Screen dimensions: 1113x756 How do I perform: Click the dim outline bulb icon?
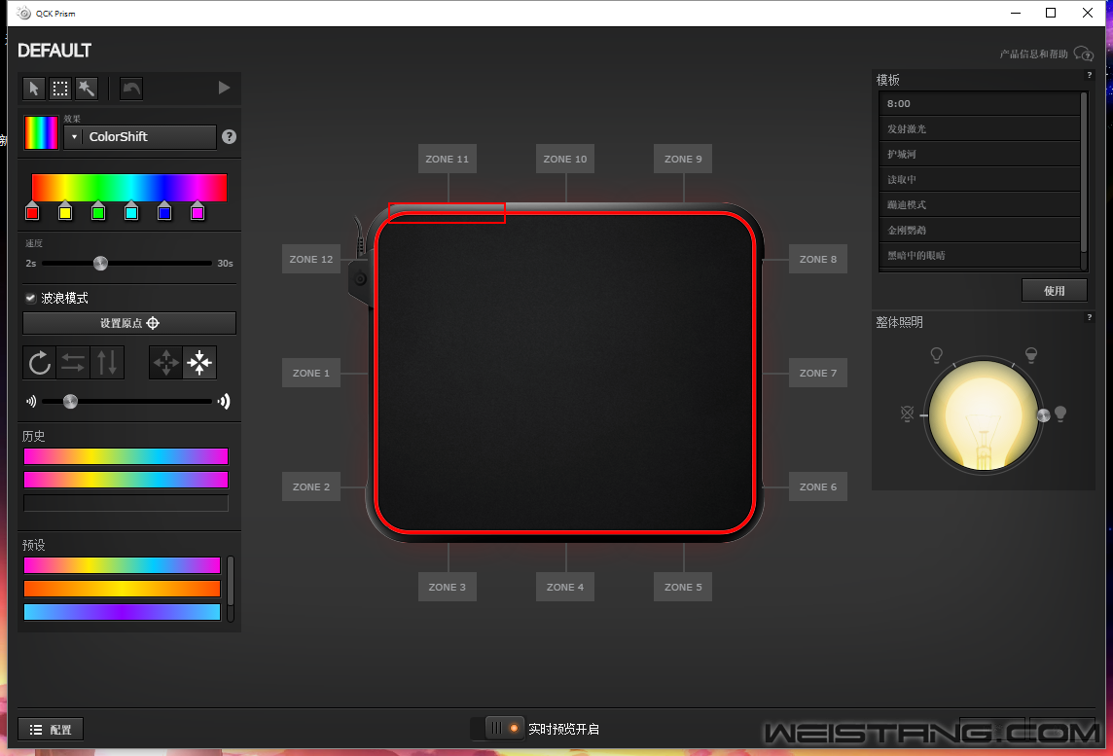[x=936, y=355]
